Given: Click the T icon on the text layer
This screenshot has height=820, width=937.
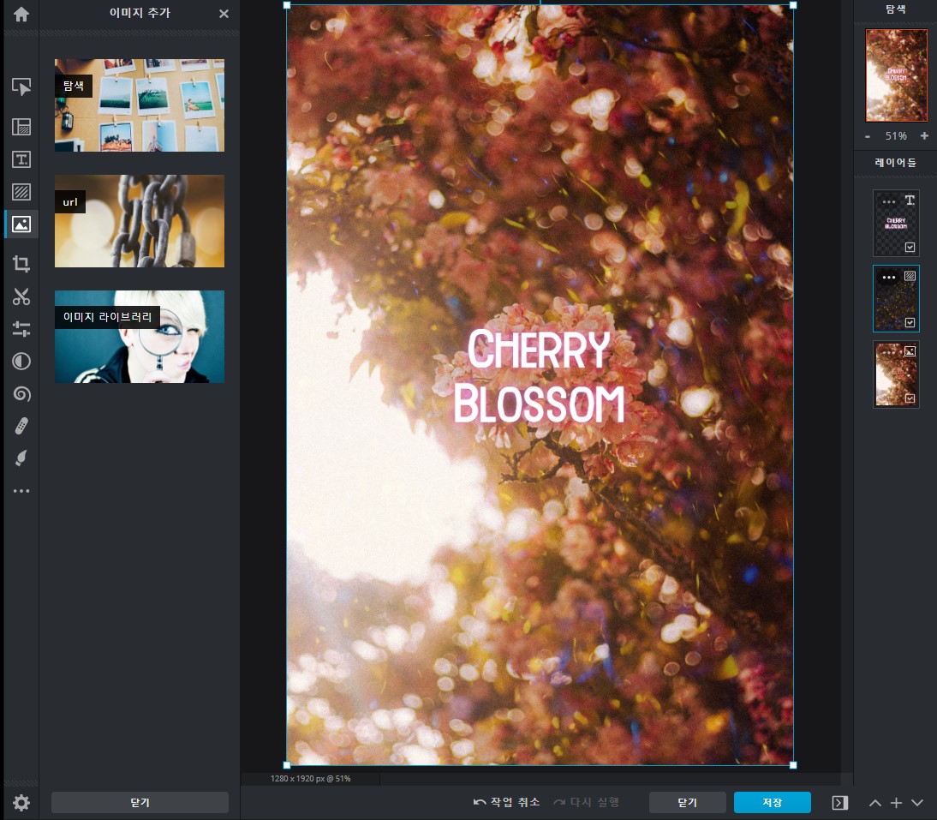Looking at the screenshot, I should click(x=910, y=201).
